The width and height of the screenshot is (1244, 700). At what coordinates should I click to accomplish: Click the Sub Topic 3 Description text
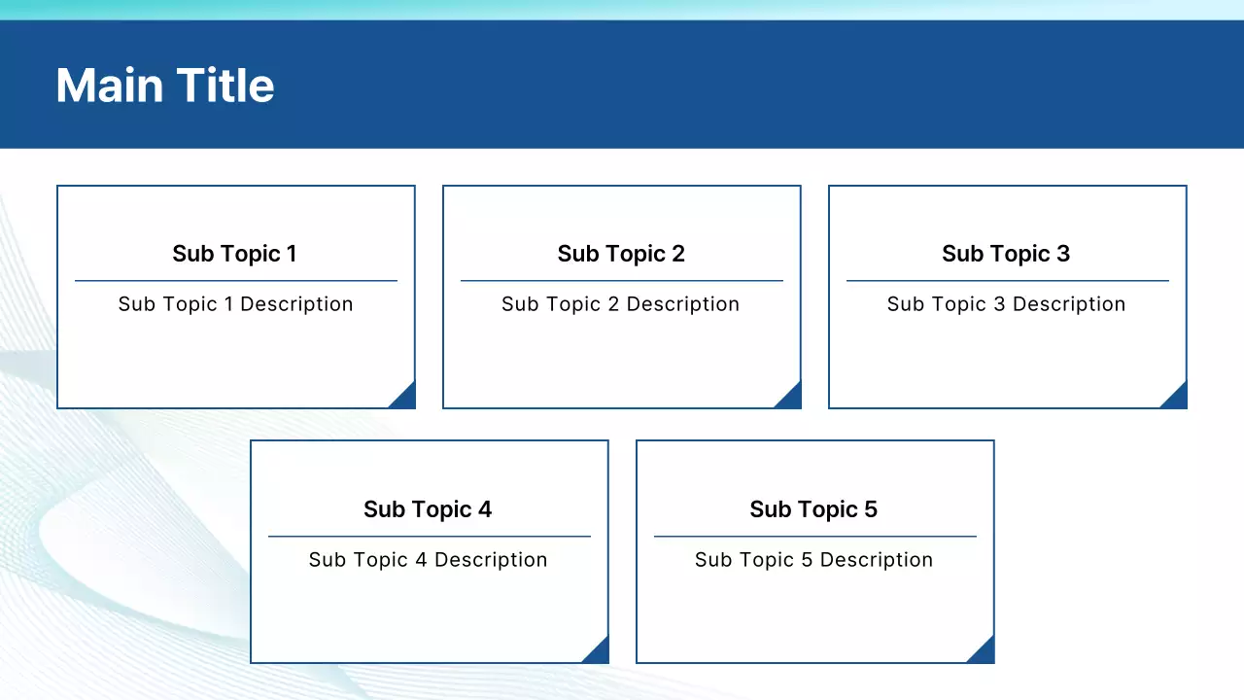pos(1006,304)
